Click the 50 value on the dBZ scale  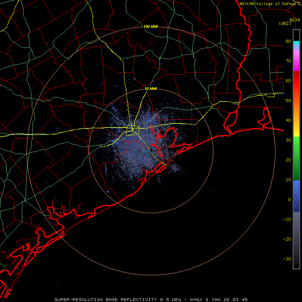[288, 101]
